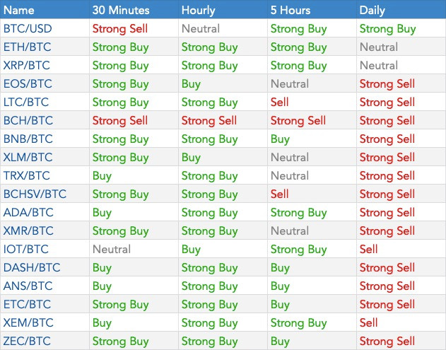Viewport: 446px width, 350px height.
Task: Open the ADA/BTC pair
Action: [x=28, y=212]
